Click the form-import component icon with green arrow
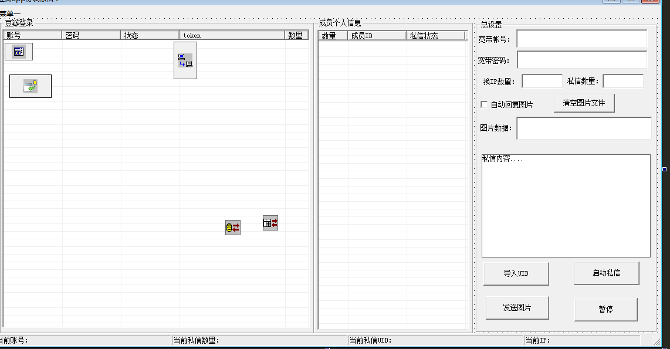 click(x=30, y=86)
